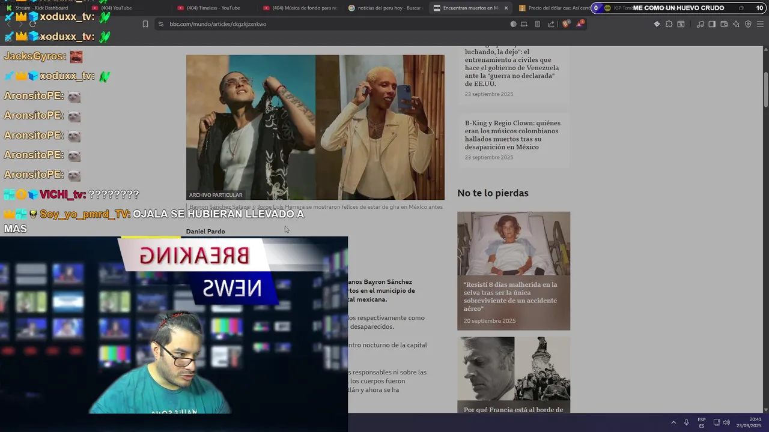Viewport: 769px width, 432px height.
Task: Expand hidden system tray icons chevron
Action: tap(673, 422)
